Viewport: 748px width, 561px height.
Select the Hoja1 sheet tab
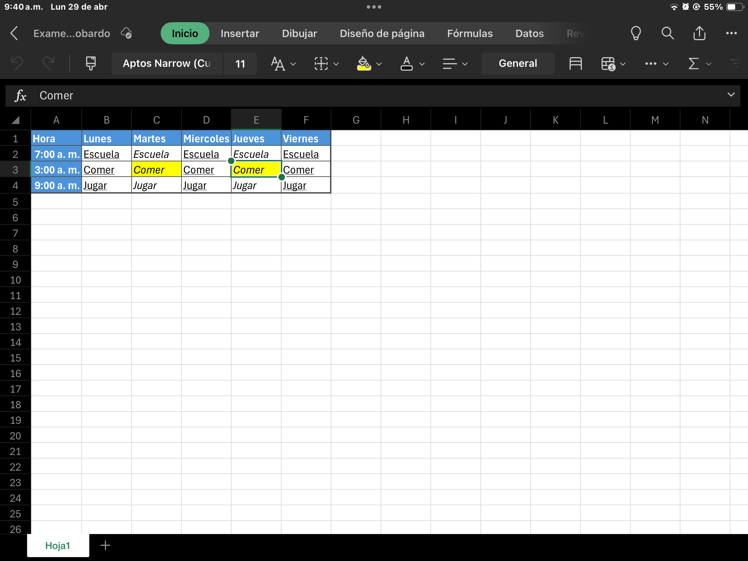pyautogui.click(x=58, y=545)
